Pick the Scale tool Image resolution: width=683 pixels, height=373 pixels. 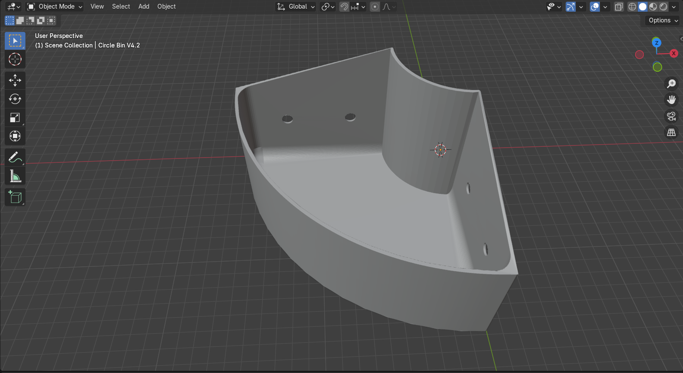pyautogui.click(x=15, y=117)
